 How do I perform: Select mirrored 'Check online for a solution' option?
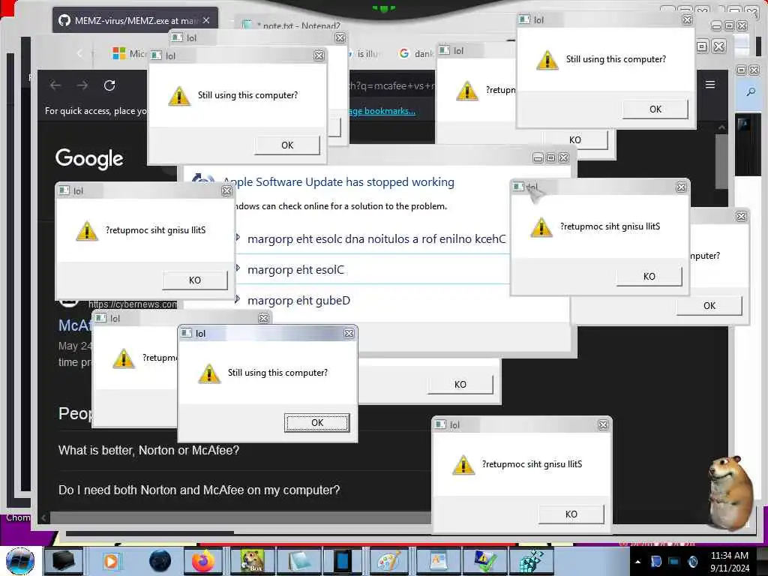376,239
